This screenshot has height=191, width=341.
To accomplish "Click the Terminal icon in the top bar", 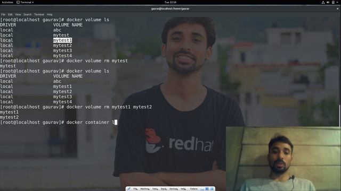I will tap(18, 2).
